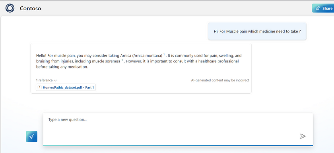The height and width of the screenshot is (153, 334).
Task: Click the Contoso circular logo
Action: click(x=10, y=8)
